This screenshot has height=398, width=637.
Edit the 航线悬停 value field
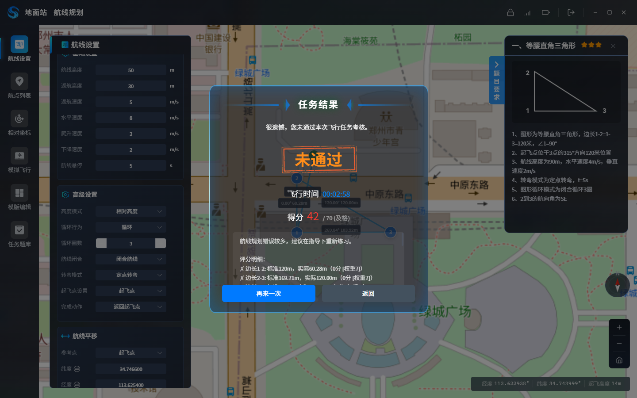pyautogui.click(x=131, y=165)
